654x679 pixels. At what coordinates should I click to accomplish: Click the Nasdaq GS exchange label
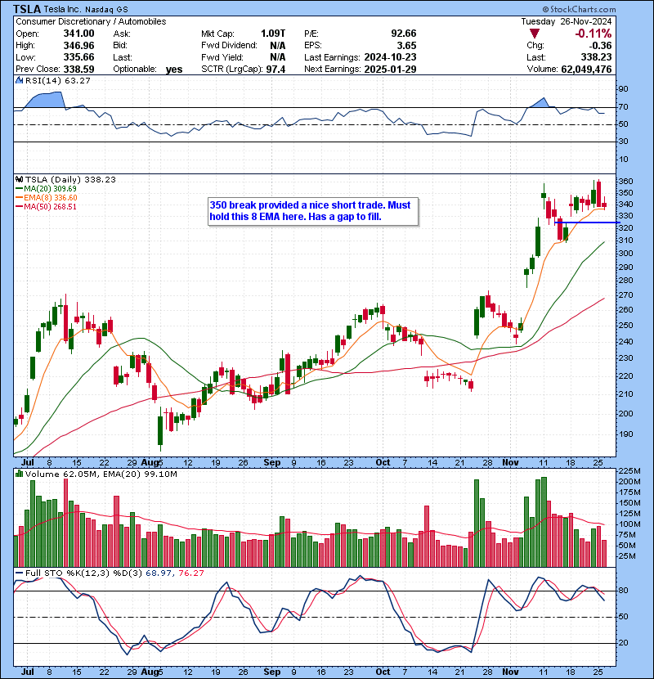106,10
